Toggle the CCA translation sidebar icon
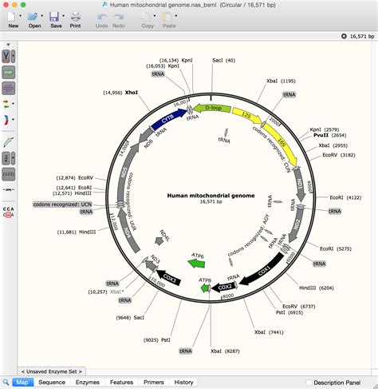Image resolution: width=378 pixels, height=389 pixels. 8,212
